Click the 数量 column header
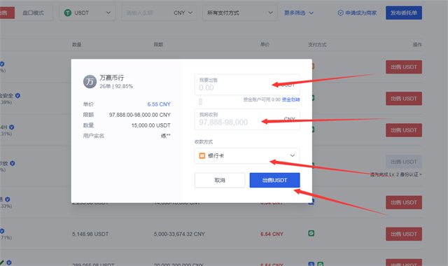448x266 pixels. coord(77,45)
